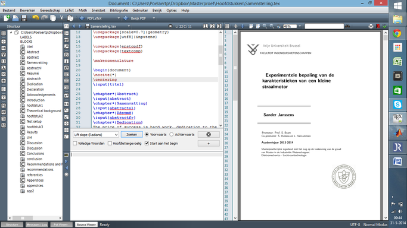Image resolution: width=407 pixels, height=228 pixels.
Task: Click the Zoeken button
Action: coord(132,134)
